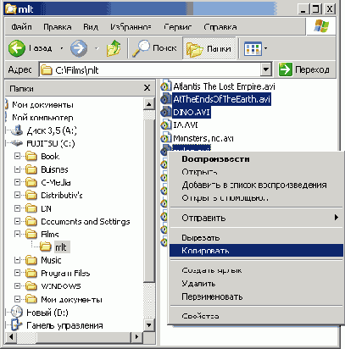Click the blue Forward arrow icon
Screen dimensions: 345x349
tap(79, 48)
